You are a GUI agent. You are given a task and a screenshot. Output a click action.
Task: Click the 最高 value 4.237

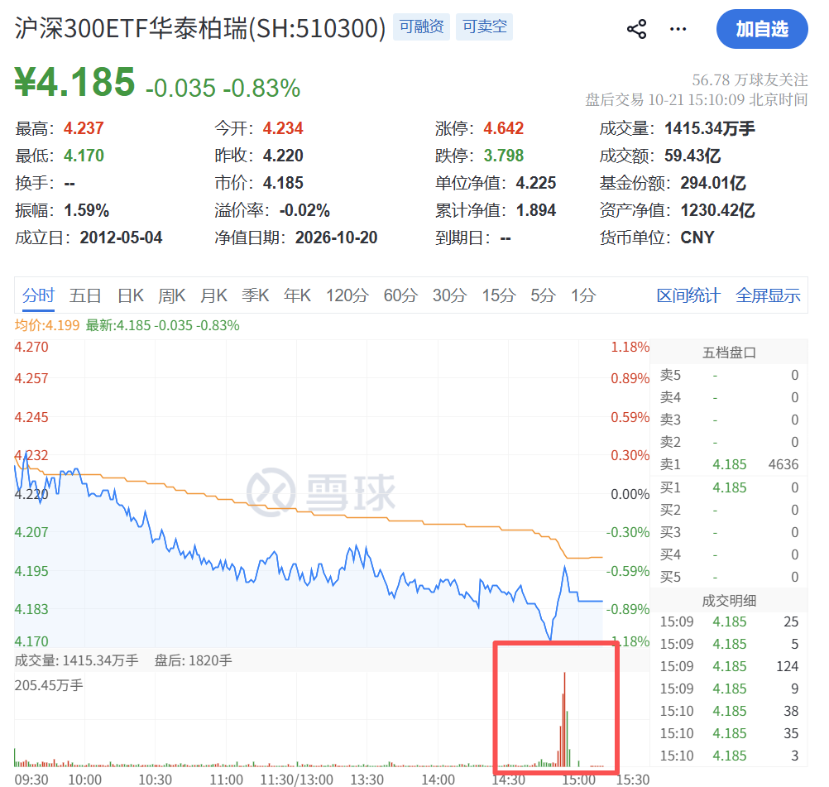(x=84, y=128)
